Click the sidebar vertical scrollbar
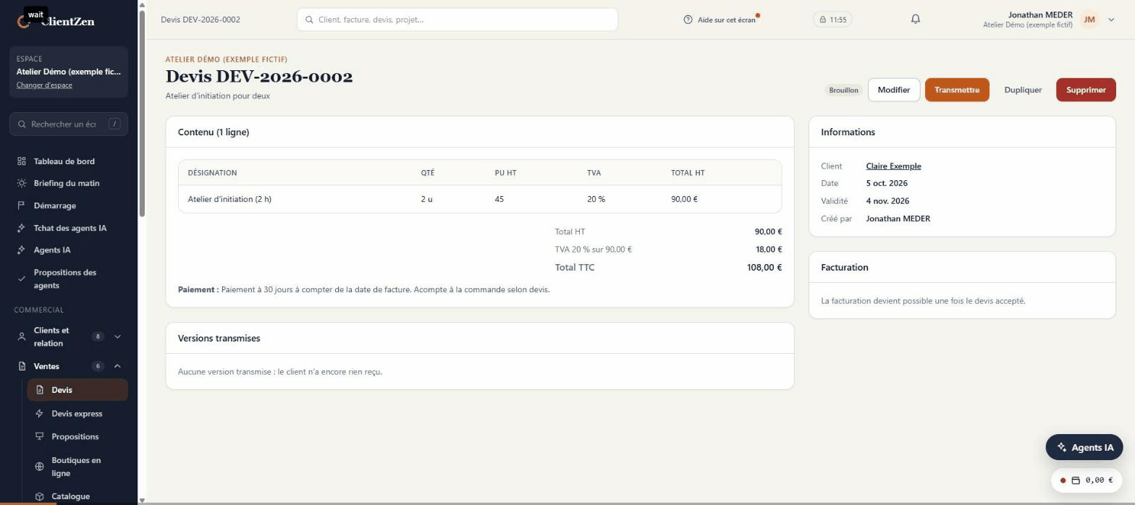Image resolution: width=1135 pixels, height=505 pixels. tap(142, 112)
